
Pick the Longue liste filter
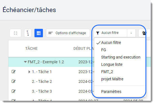pos(112,64)
